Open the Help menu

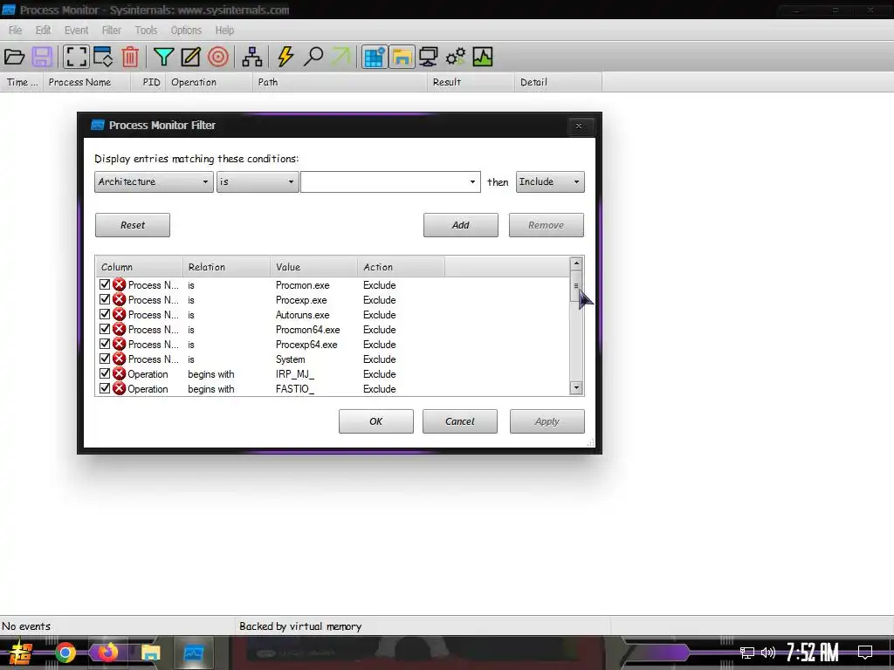coord(224,31)
